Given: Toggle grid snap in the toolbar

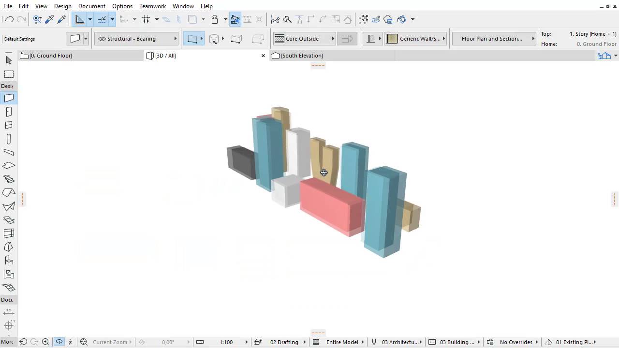Looking at the screenshot, I should (x=146, y=19).
